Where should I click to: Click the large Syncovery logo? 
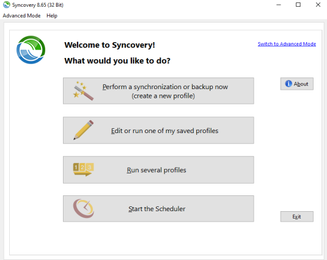point(31,50)
